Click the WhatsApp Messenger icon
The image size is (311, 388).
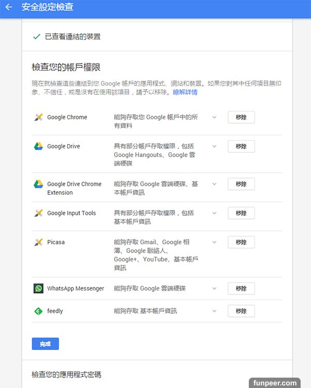pyautogui.click(x=38, y=288)
